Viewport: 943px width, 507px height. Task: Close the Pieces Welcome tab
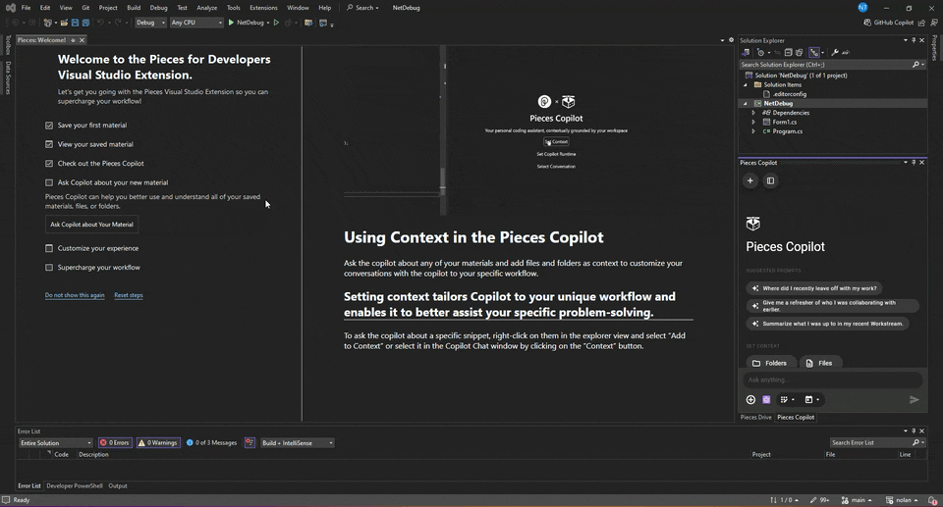82,40
